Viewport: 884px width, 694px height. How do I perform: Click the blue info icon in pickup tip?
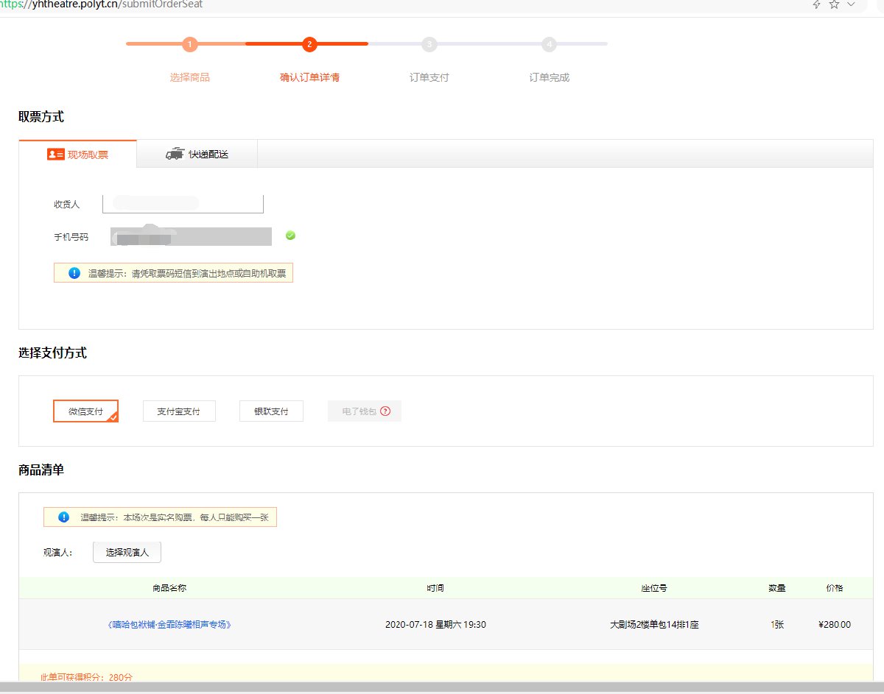click(x=74, y=273)
